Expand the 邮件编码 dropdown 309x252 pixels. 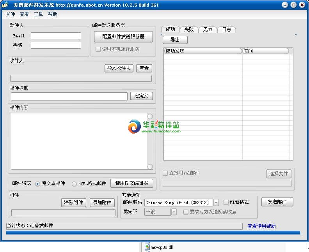click(x=216, y=203)
